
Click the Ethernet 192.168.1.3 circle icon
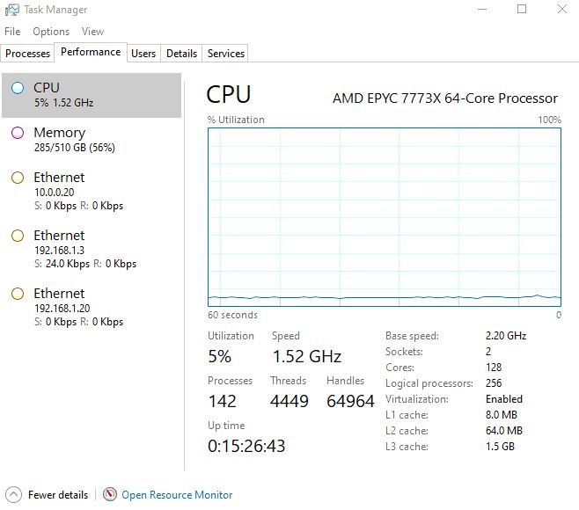pos(18,236)
